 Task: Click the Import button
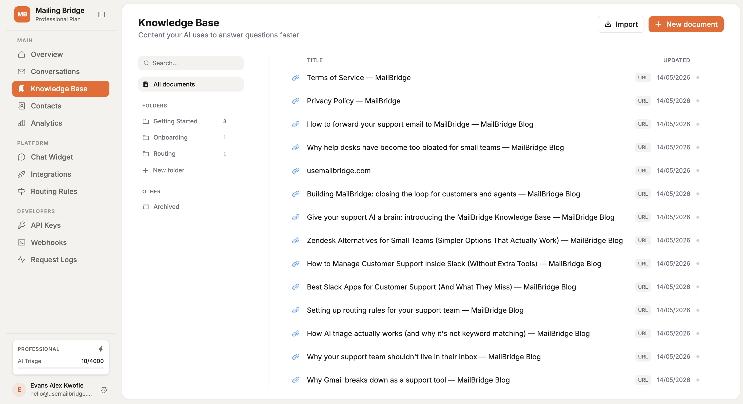(x=621, y=24)
